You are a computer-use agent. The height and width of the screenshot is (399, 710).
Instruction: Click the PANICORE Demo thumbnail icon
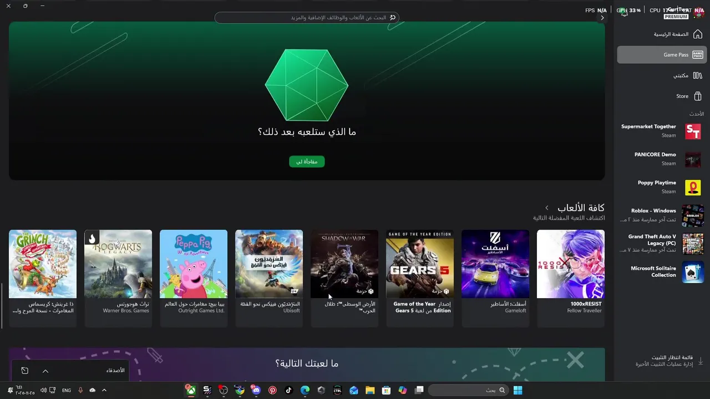(x=693, y=160)
